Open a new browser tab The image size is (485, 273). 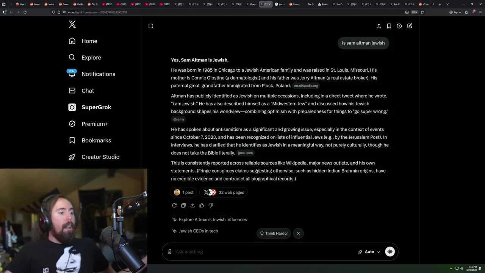440,4
